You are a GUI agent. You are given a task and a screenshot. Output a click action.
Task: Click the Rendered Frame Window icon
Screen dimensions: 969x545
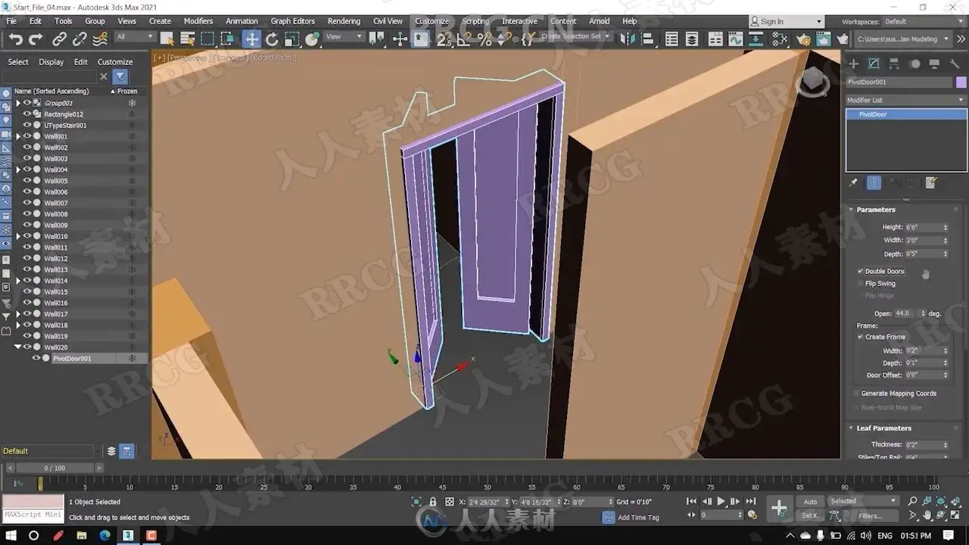(x=824, y=39)
